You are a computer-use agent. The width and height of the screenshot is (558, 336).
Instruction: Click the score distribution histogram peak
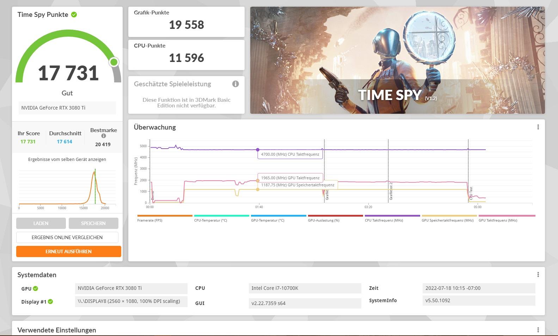(x=94, y=172)
